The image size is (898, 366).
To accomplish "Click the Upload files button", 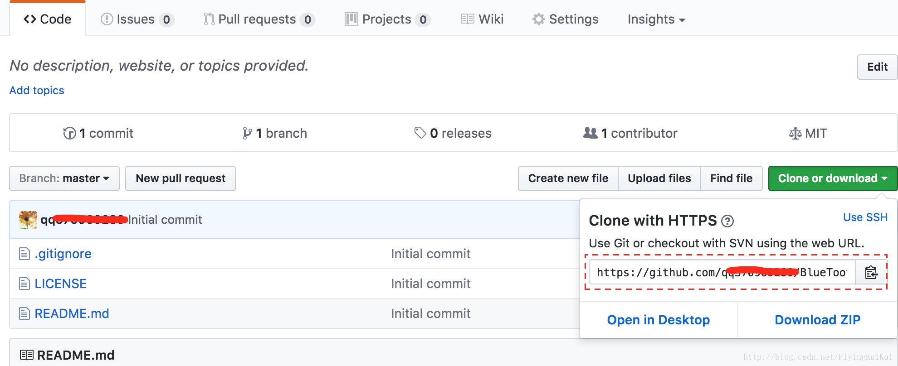I will point(659,178).
